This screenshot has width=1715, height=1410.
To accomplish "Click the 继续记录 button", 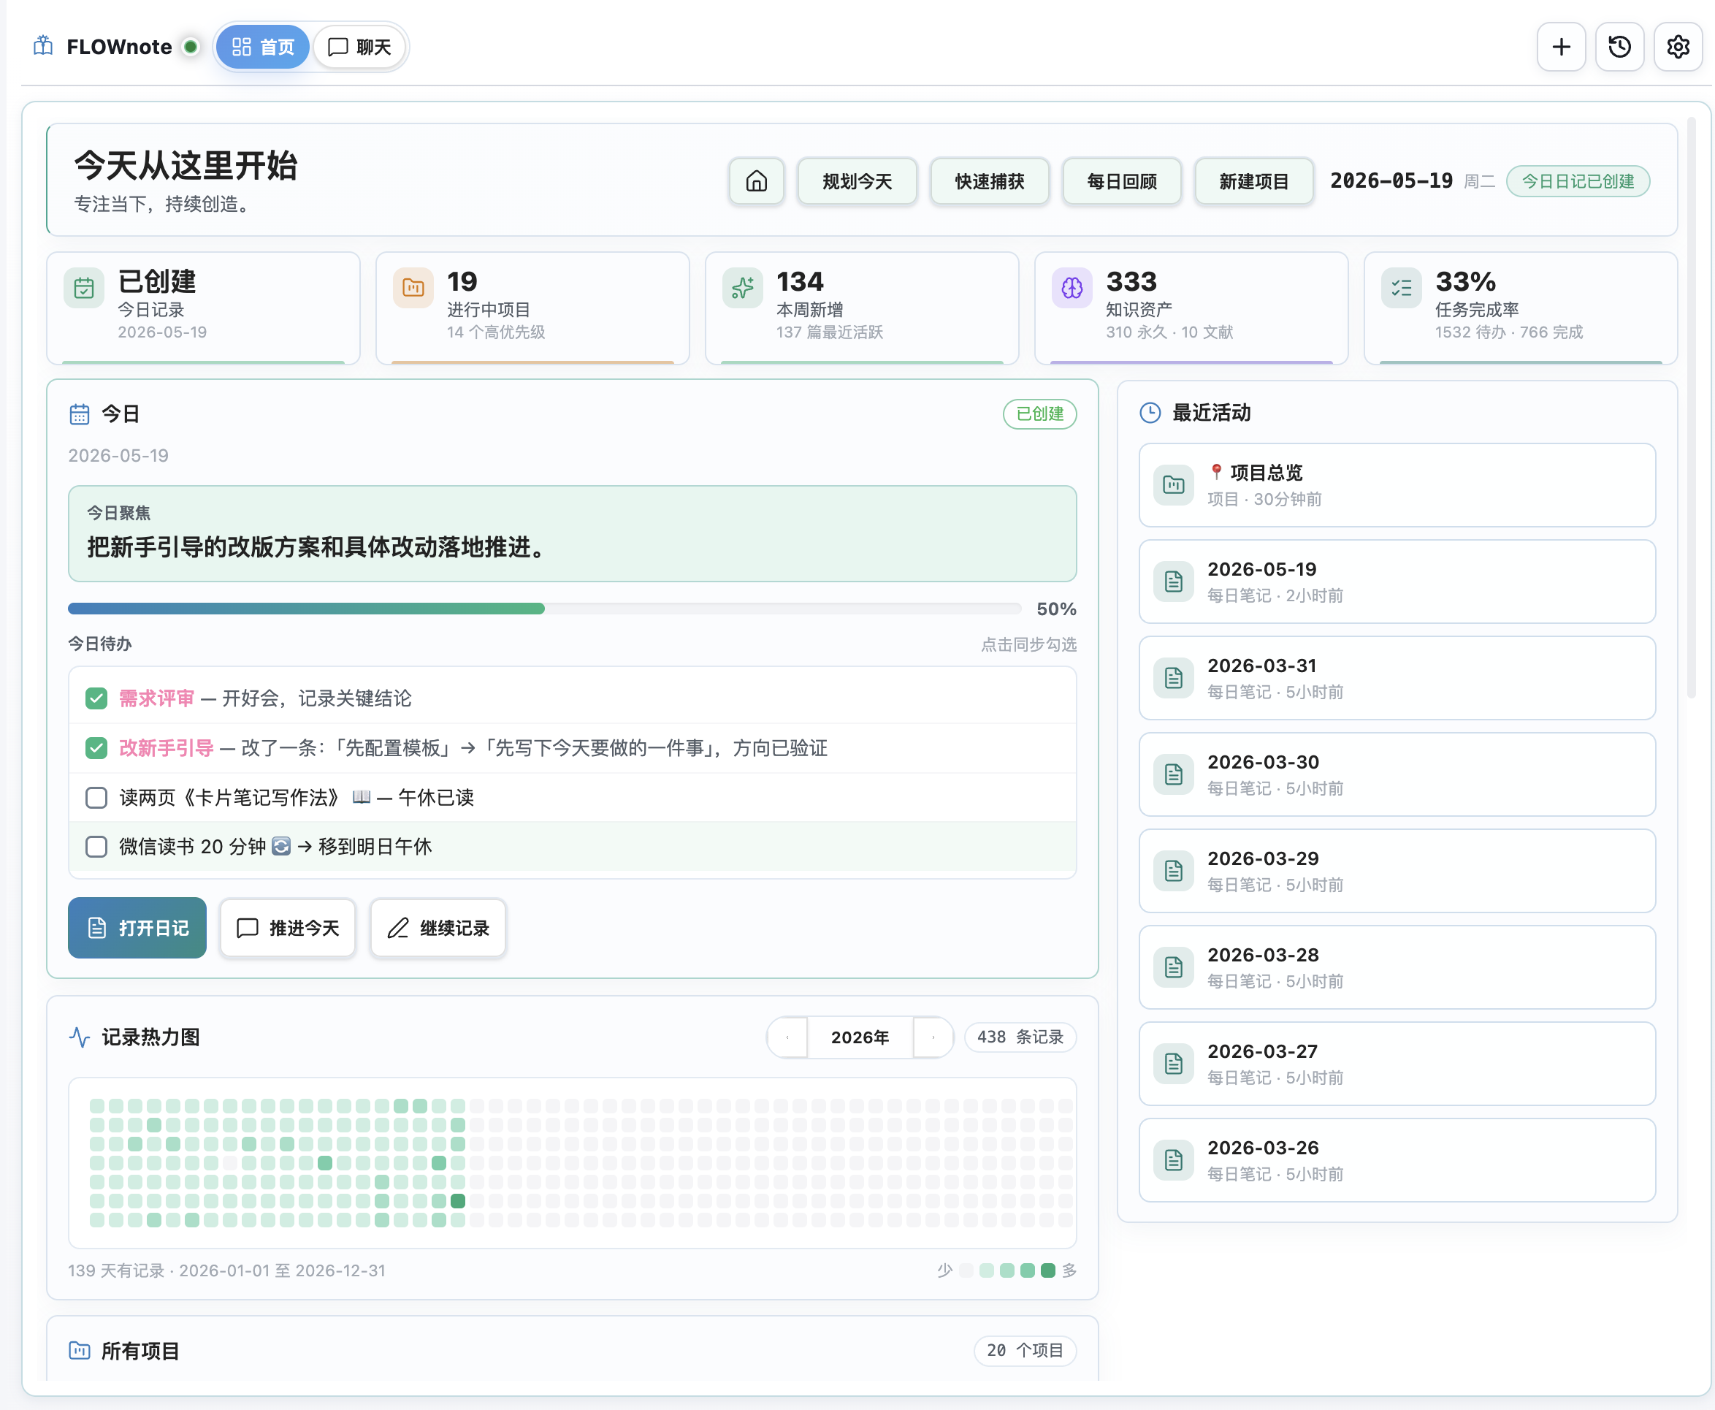I will click(438, 928).
